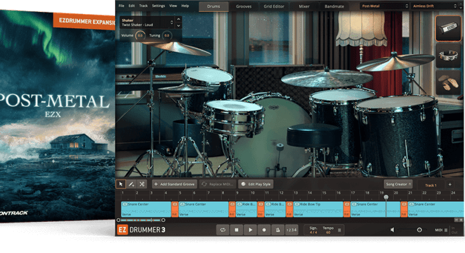Click the Edit Play Style button
465x253 pixels.
256,184
